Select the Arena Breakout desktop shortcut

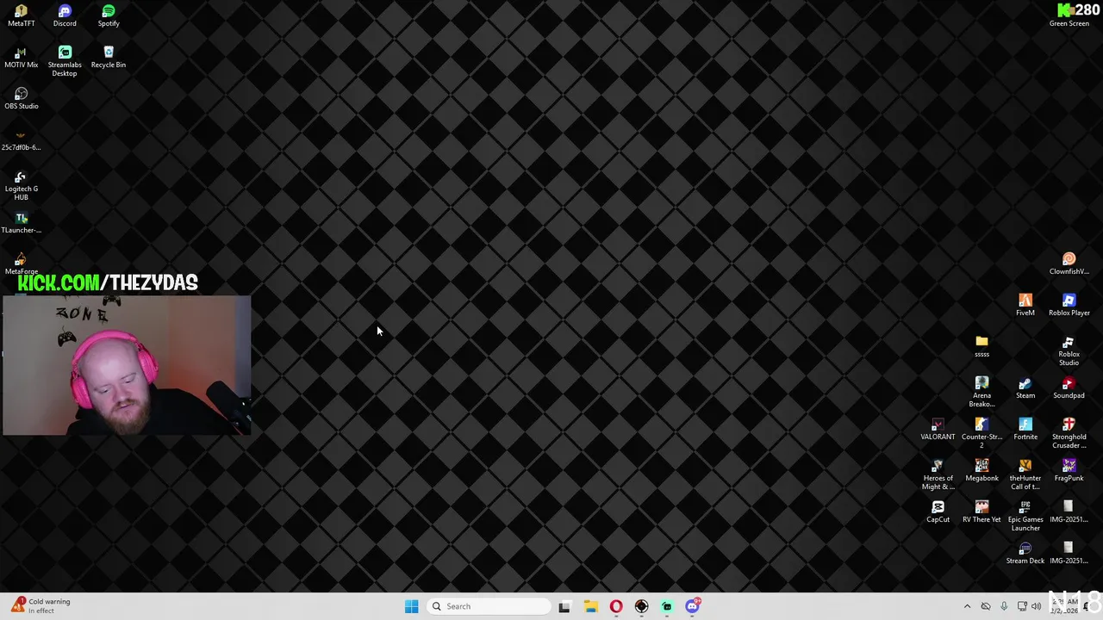point(981,392)
